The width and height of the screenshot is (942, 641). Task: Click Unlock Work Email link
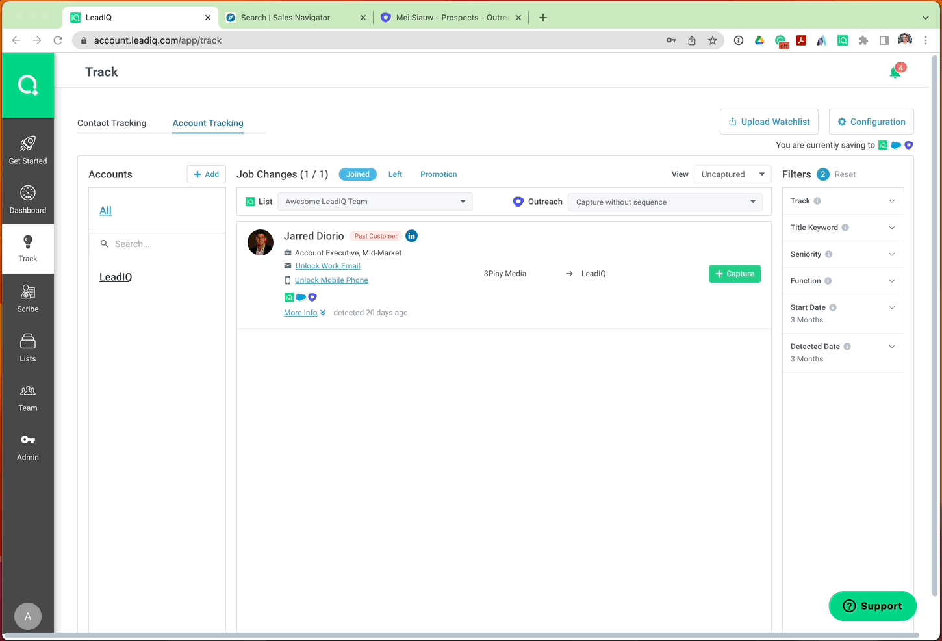(x=327, y=266)
